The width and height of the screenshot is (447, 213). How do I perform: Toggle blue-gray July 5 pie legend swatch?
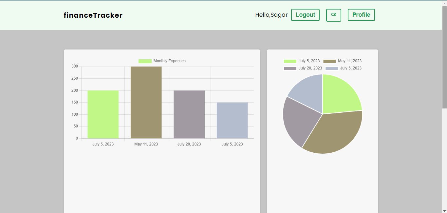click(332, 68)
